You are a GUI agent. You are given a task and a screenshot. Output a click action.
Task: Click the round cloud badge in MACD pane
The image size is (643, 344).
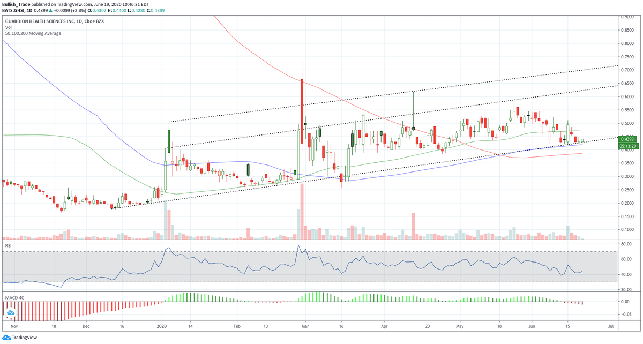[x=10, y=311]
